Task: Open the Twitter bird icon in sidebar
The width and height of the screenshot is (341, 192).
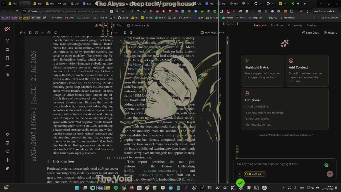Action: 7,168
